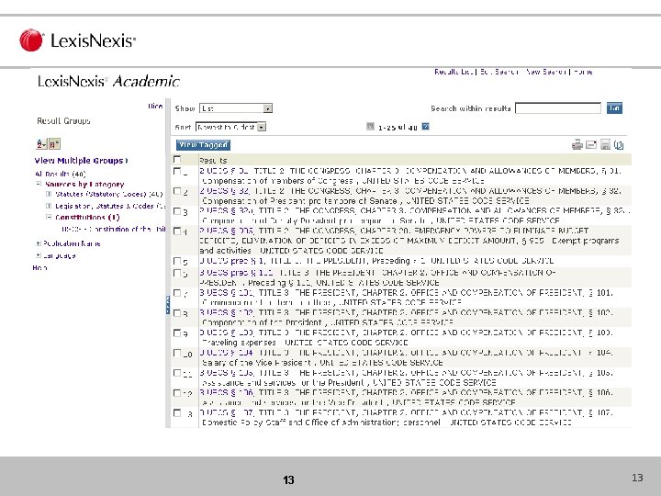
Task: Click the email results envelope icon
Action: [591, 145]
